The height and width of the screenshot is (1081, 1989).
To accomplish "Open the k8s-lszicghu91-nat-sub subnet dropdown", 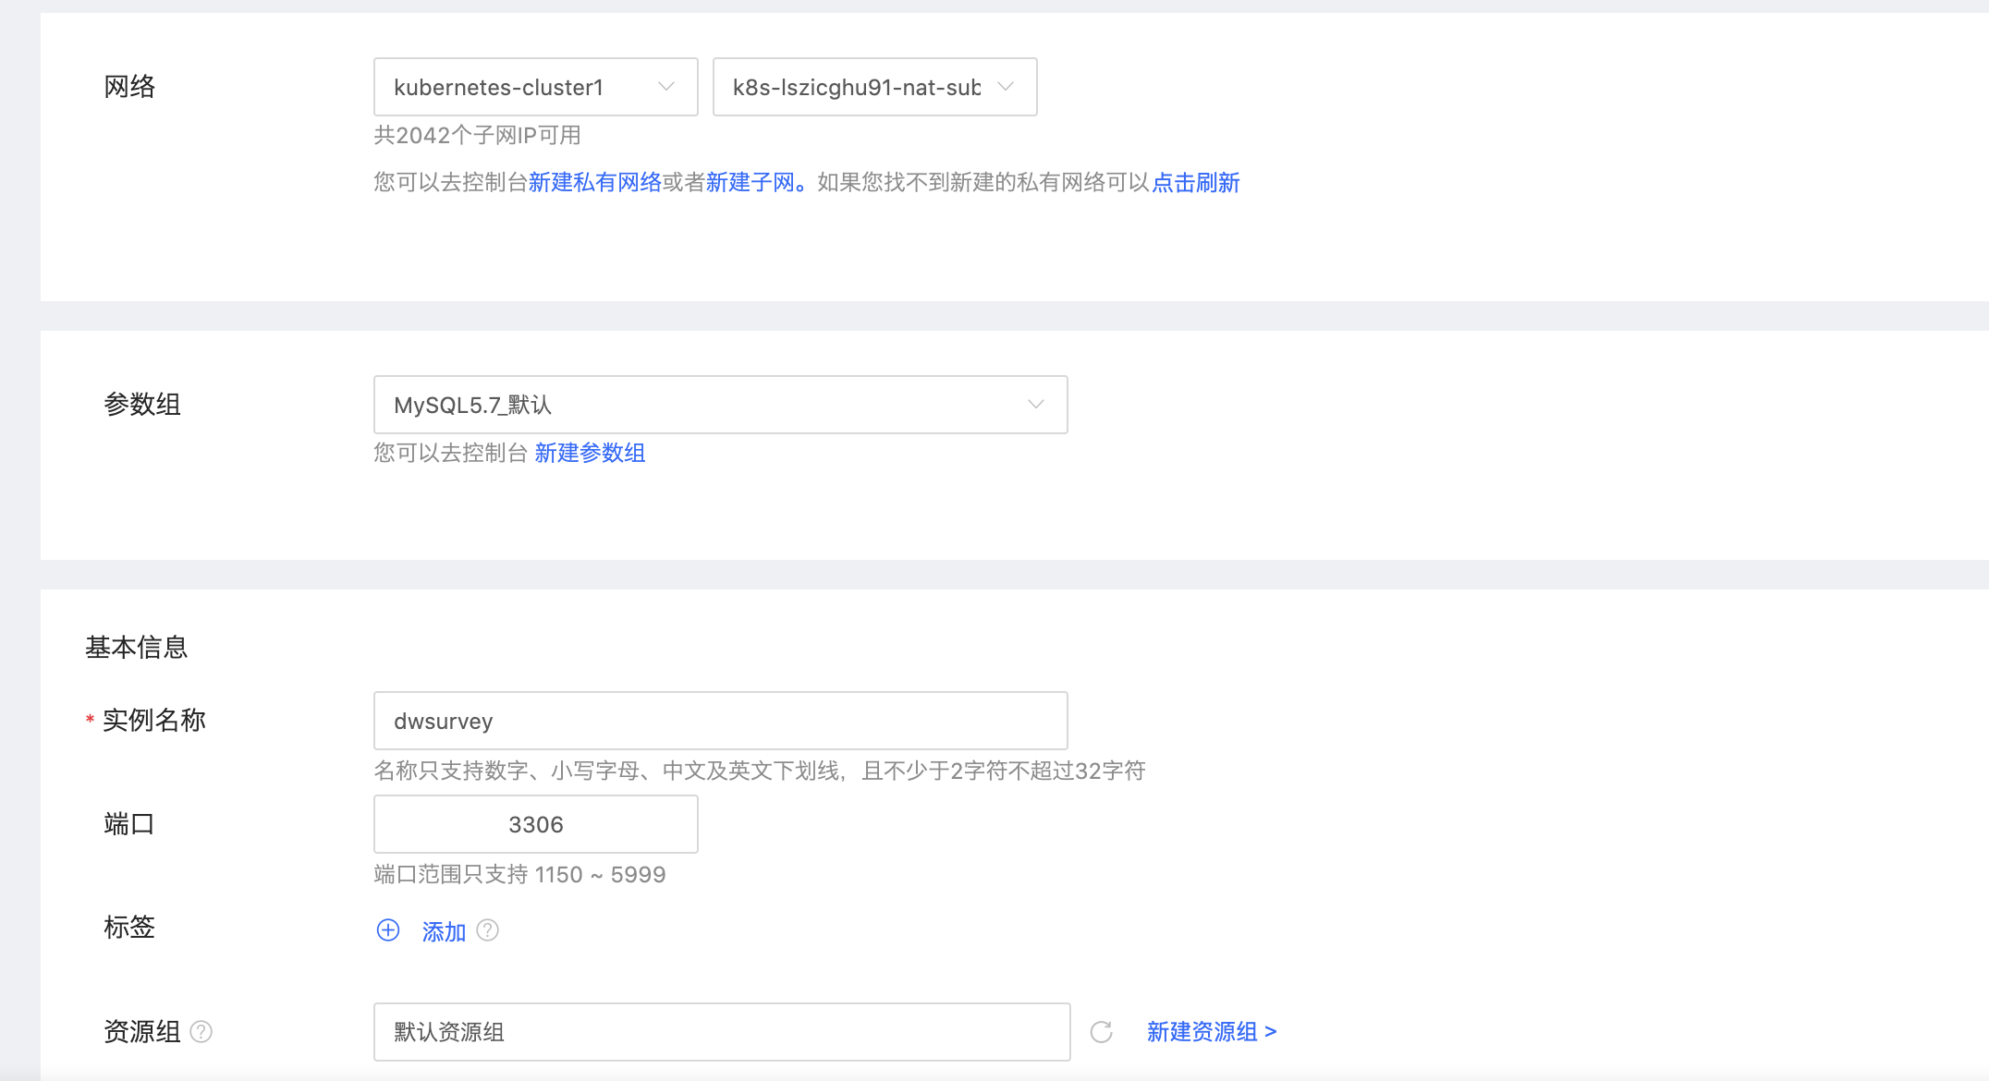I will [x=874, y=87].
